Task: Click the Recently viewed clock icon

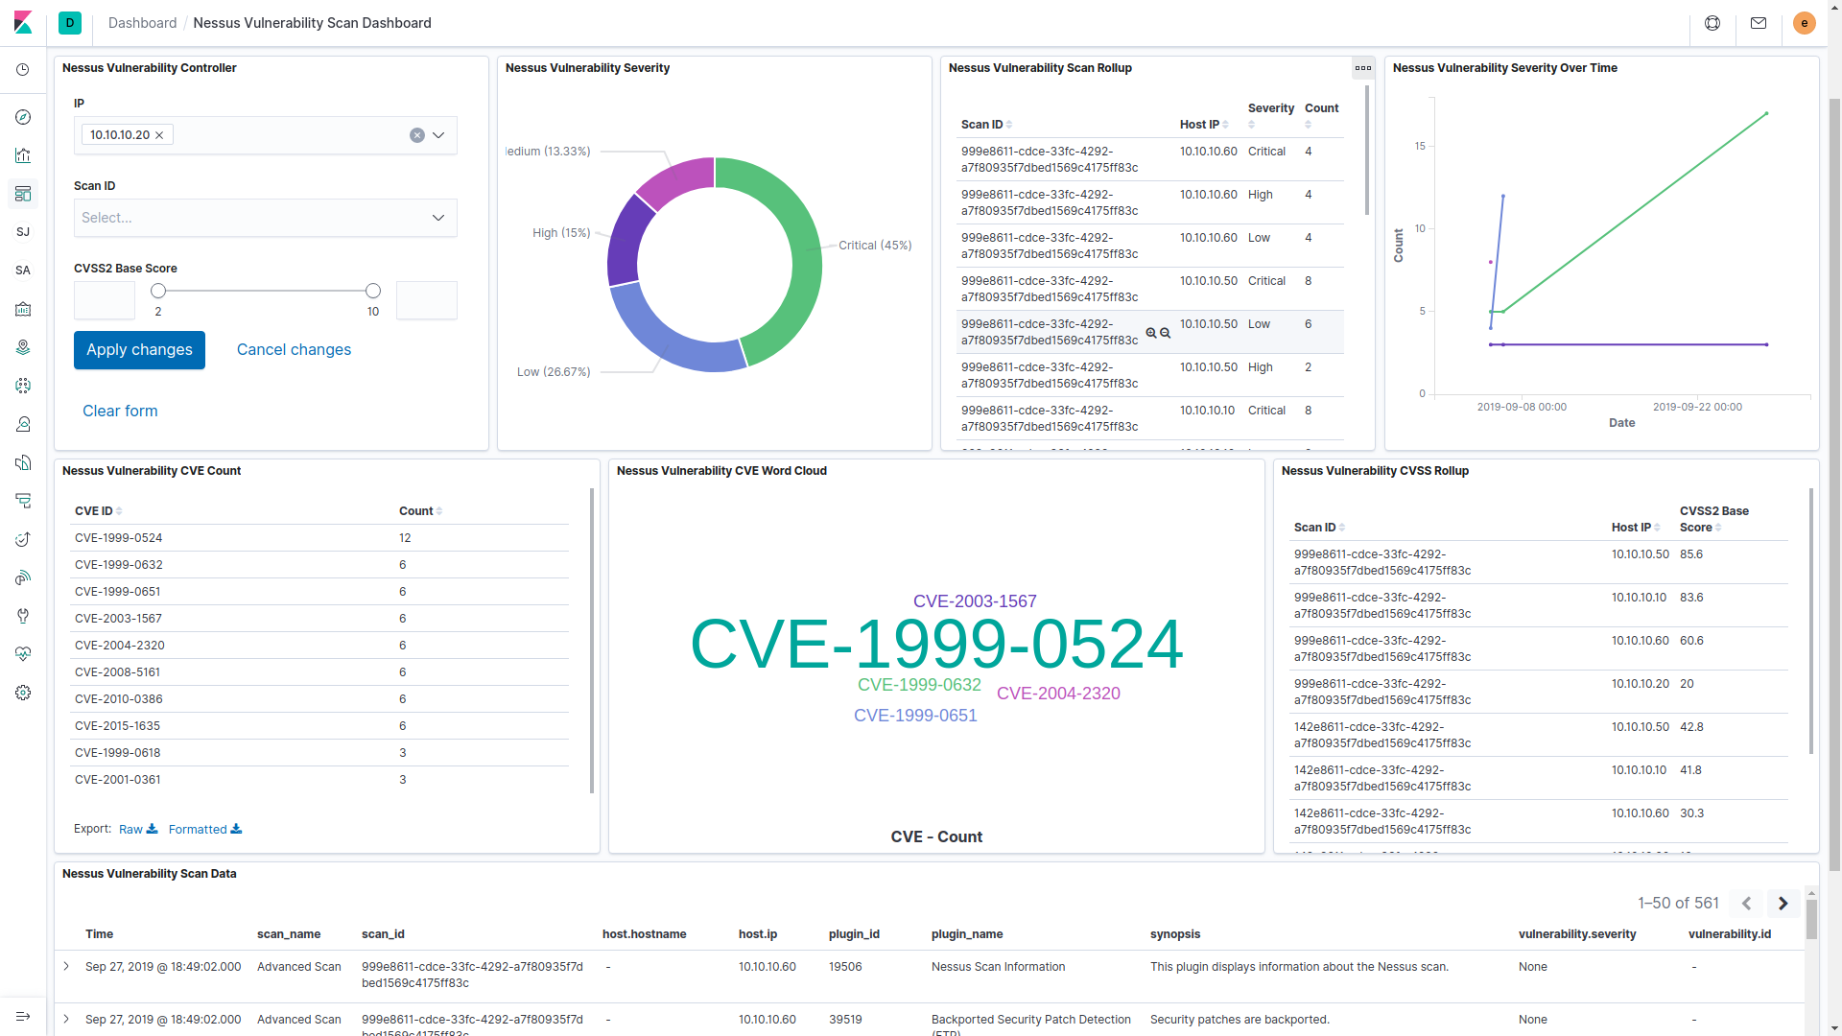Action: click(23, 70)
